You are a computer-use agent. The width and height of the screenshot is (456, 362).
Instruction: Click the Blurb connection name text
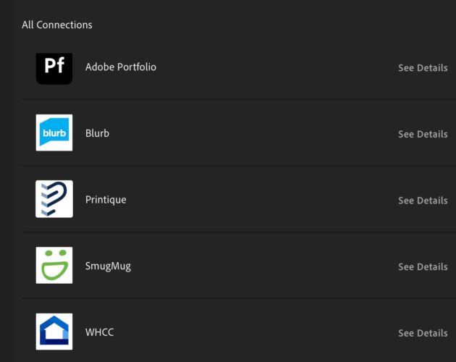[98, 133]
